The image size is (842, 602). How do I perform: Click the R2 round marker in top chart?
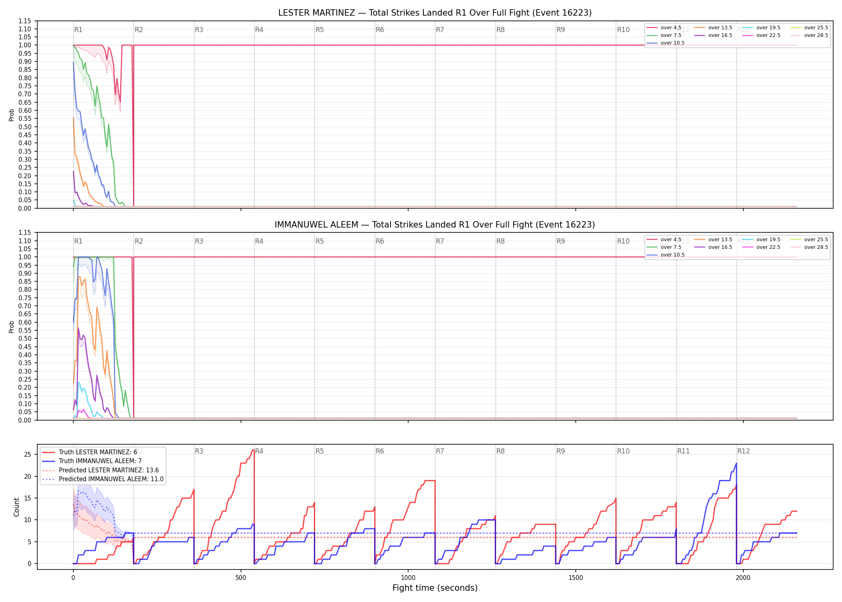coord(139,30)
